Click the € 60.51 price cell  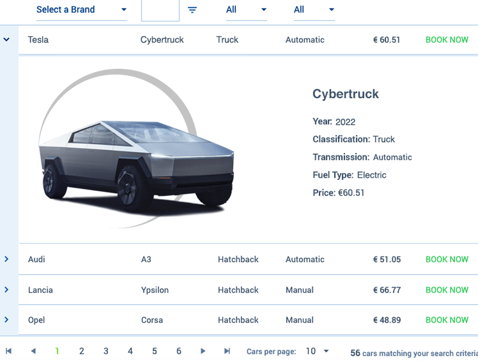[387, 40]
